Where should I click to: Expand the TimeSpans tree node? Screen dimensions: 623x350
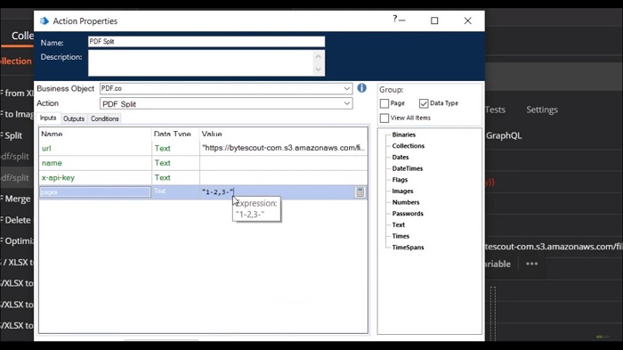point(408,248)
